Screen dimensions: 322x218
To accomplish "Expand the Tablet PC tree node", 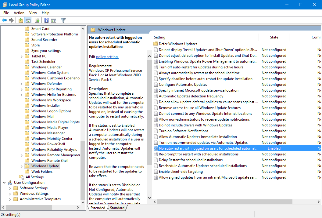I will tap(21, 56).
